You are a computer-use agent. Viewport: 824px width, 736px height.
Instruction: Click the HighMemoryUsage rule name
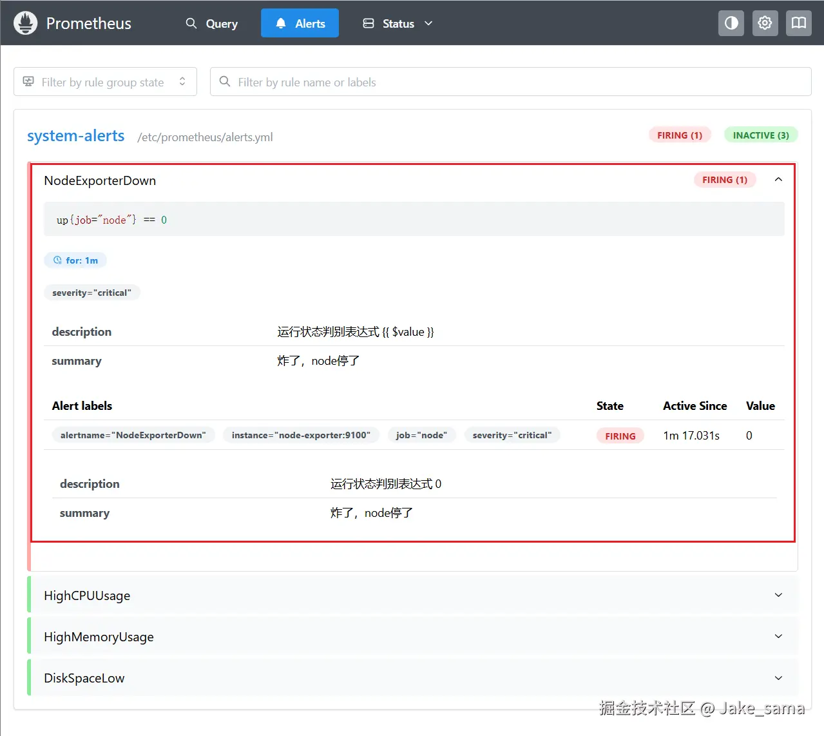point(99,637)
